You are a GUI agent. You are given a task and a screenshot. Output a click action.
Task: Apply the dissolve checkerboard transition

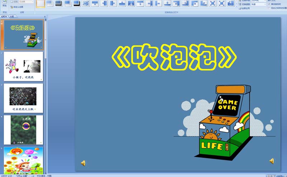coord(86,3)
